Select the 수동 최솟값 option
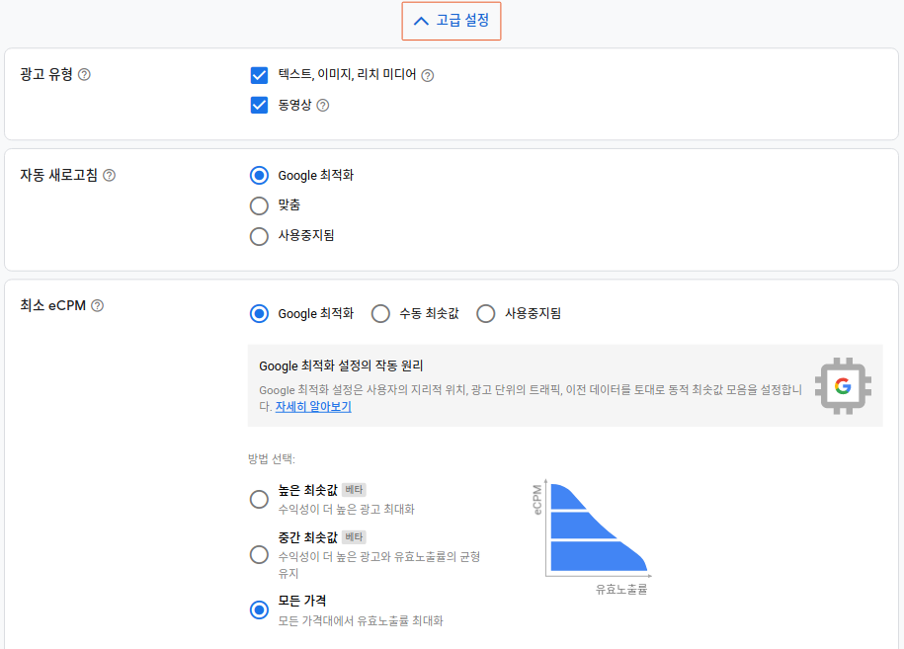 click(380, 313)
